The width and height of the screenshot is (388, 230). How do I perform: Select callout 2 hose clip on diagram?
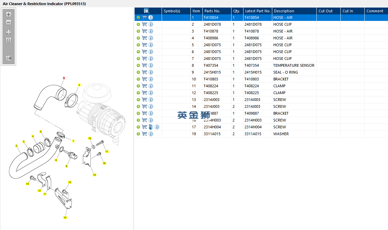click(x=79, y=85)
